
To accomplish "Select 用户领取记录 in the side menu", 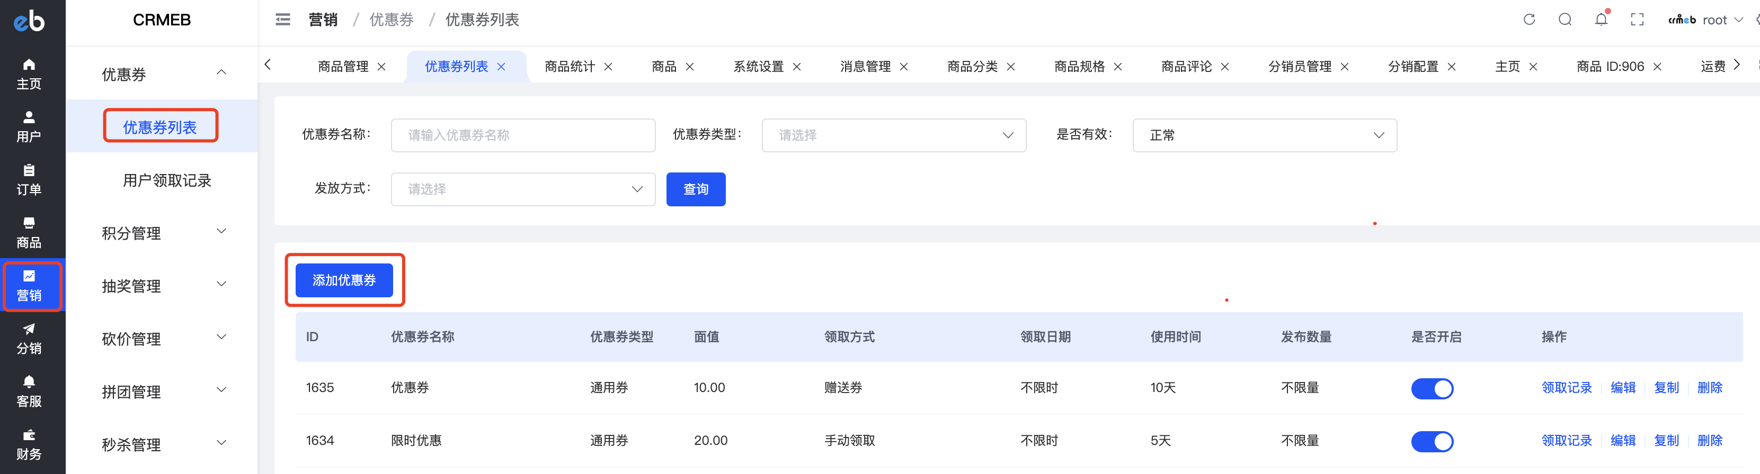I will 167,180.
